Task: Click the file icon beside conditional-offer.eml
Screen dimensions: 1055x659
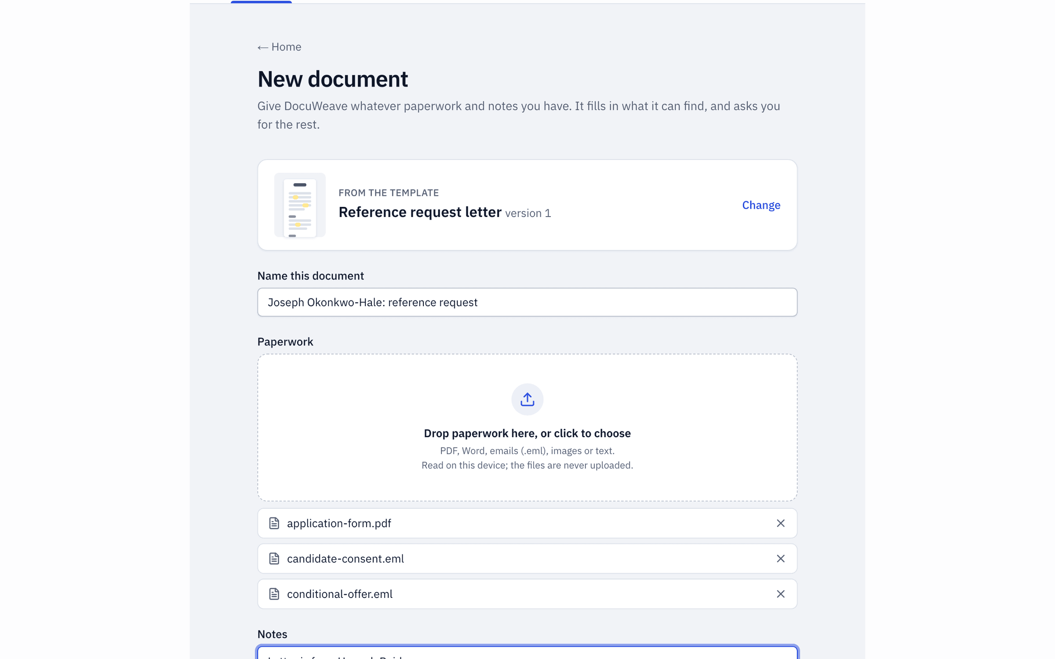Action: 274,594
